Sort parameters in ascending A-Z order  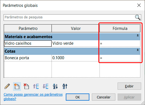pyautogui.click(x=55, y=86)
